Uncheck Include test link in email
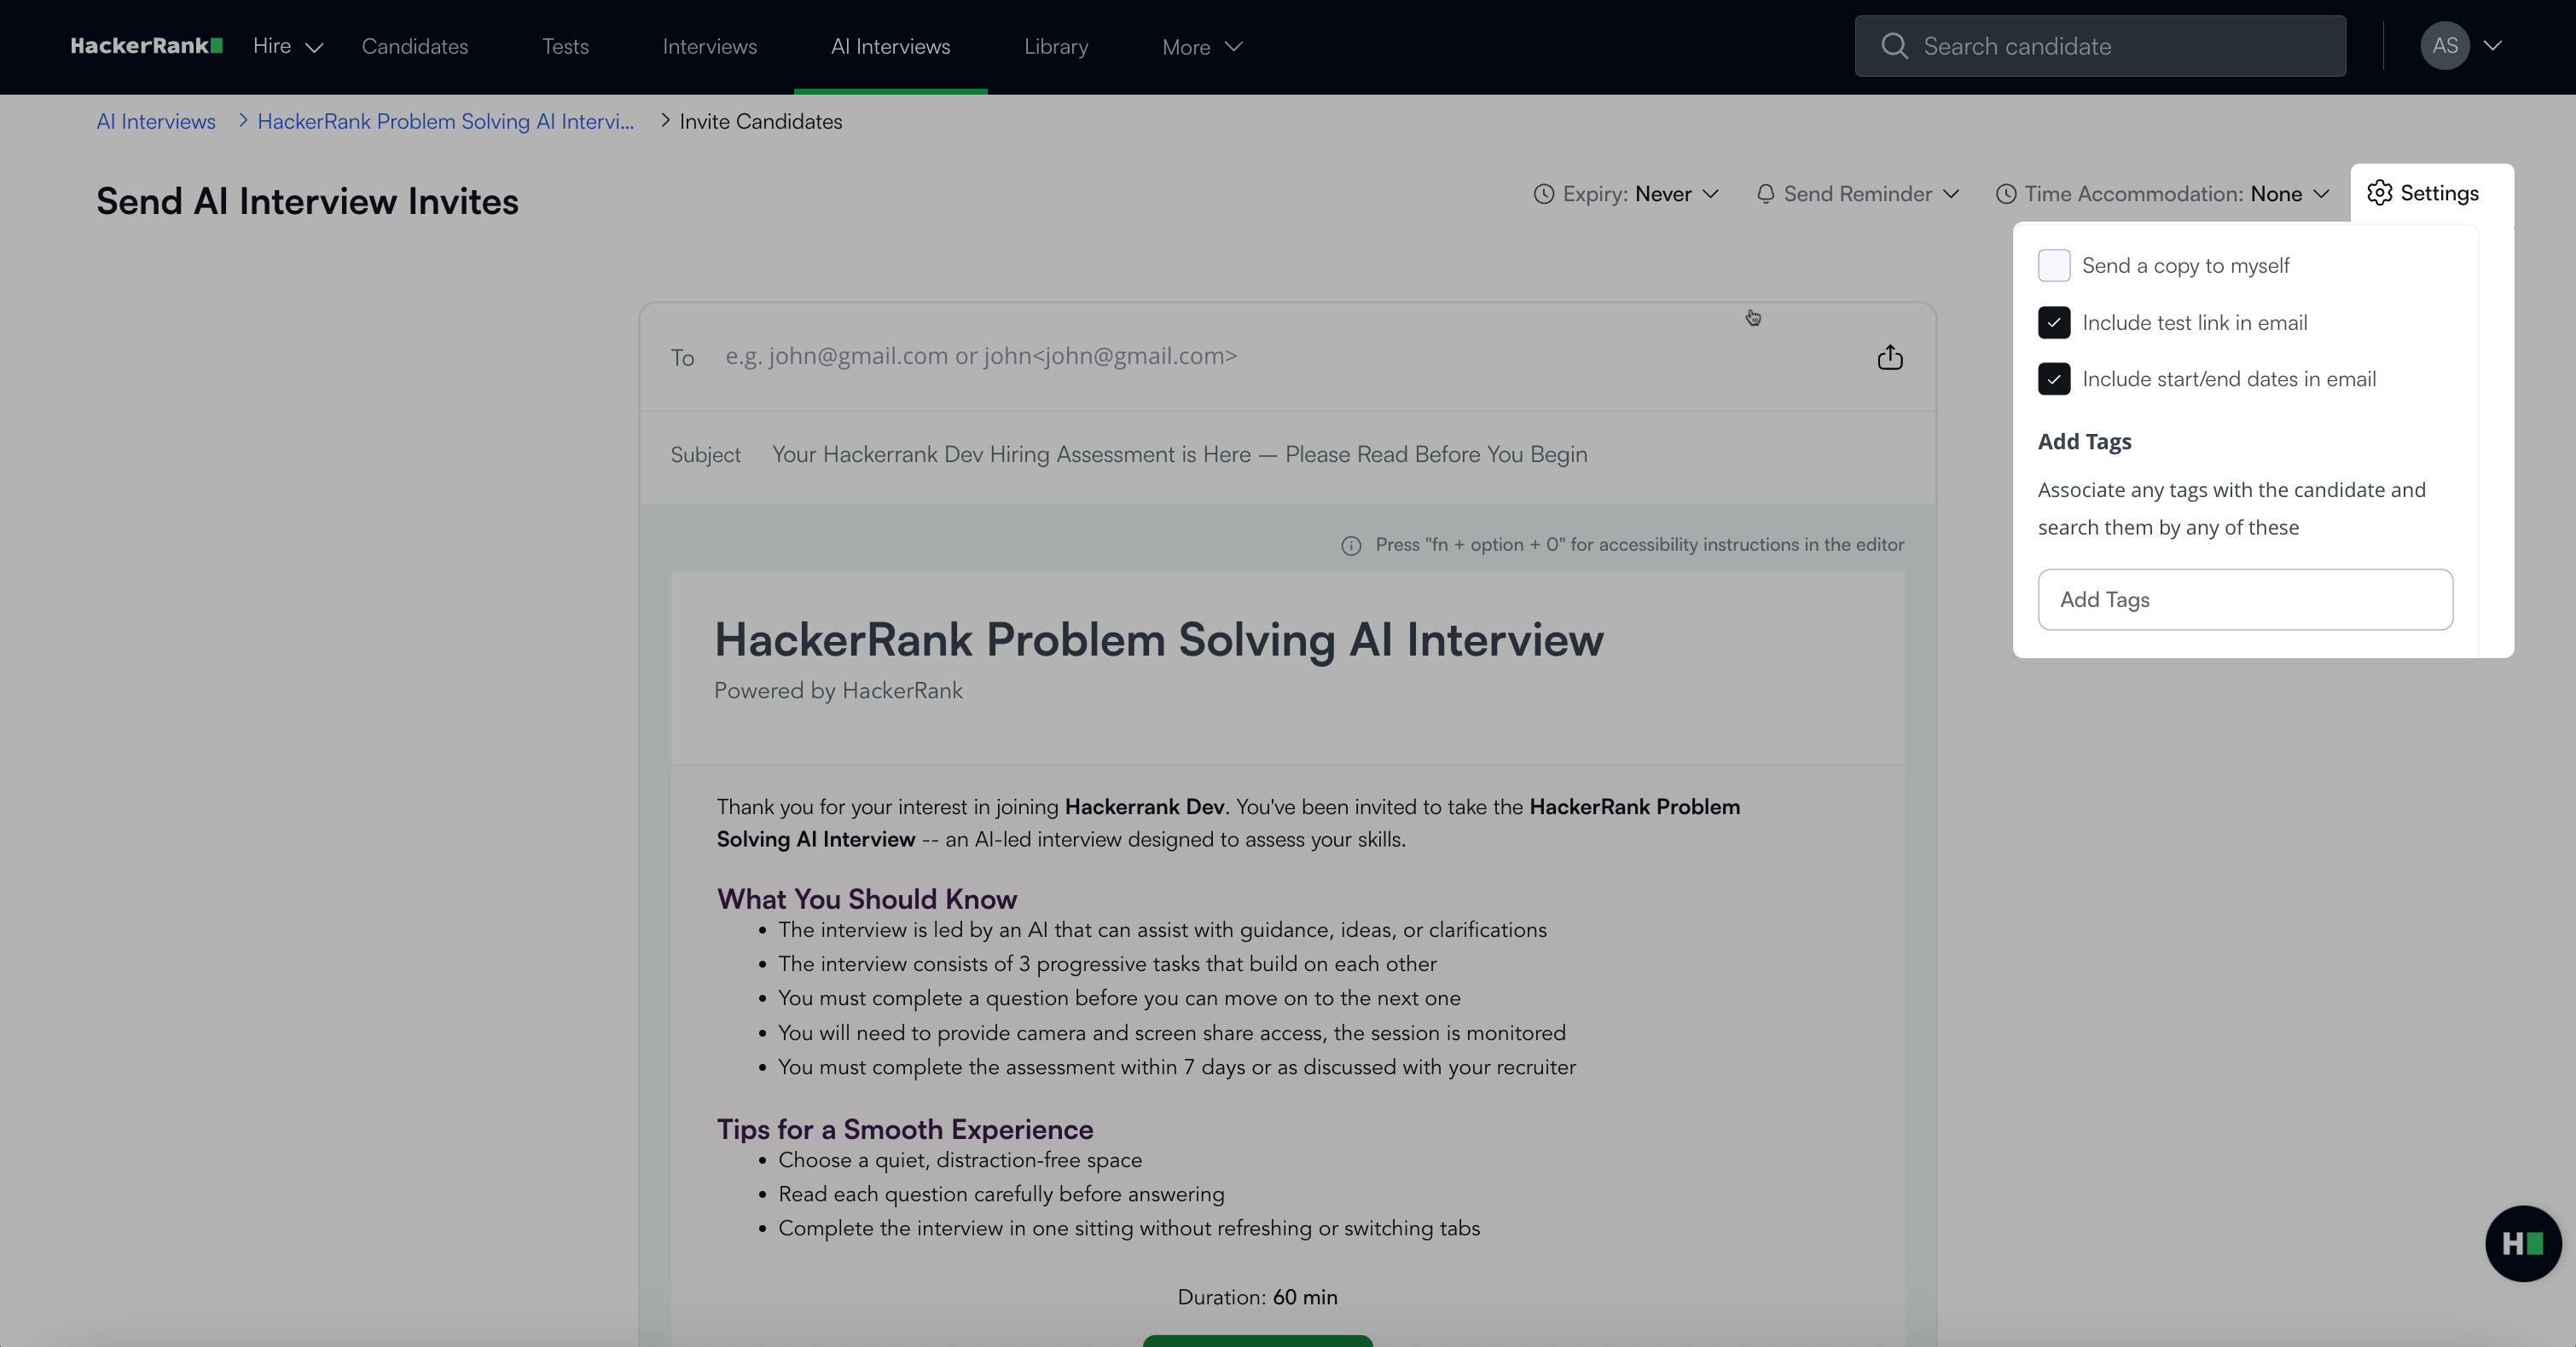2576x1347 pixels. [2054, 323]
